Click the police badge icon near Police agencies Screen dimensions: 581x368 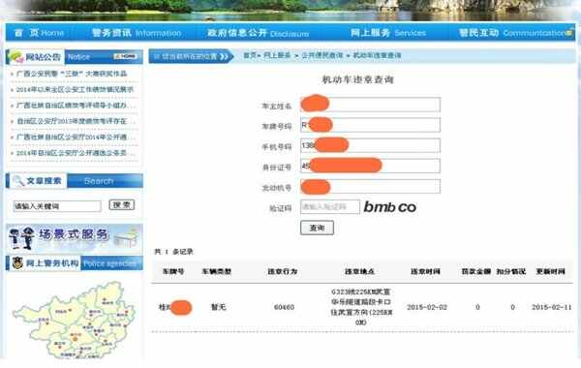[17, 262]
